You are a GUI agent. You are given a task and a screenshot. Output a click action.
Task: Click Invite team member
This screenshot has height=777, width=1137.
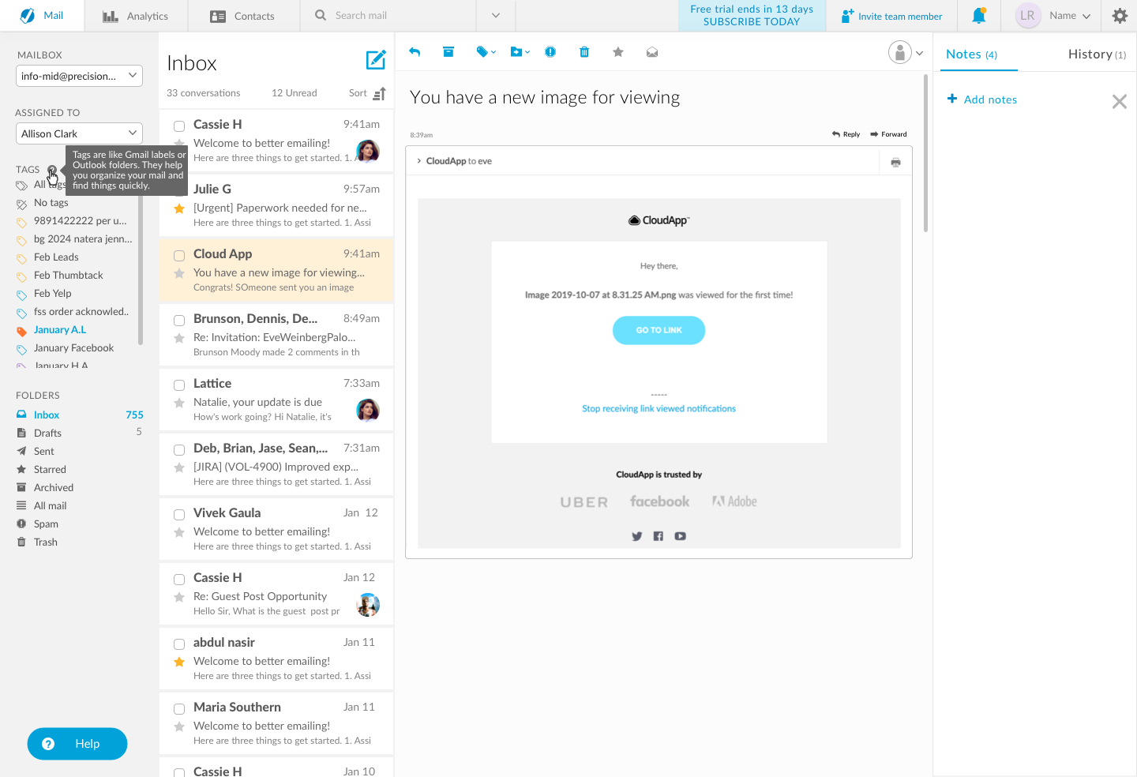pos(891,16)
